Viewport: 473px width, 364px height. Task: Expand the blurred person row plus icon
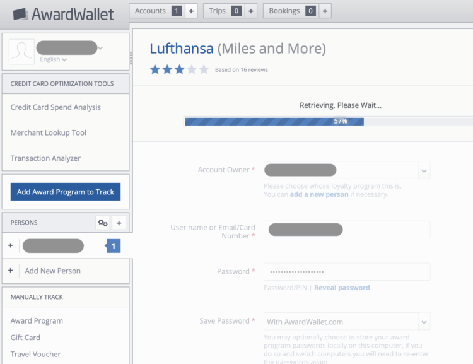point(11,245)
